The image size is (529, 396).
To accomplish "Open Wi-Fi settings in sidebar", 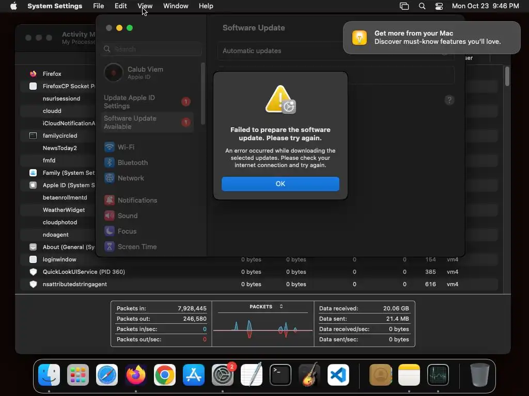I will coord(119,147).
